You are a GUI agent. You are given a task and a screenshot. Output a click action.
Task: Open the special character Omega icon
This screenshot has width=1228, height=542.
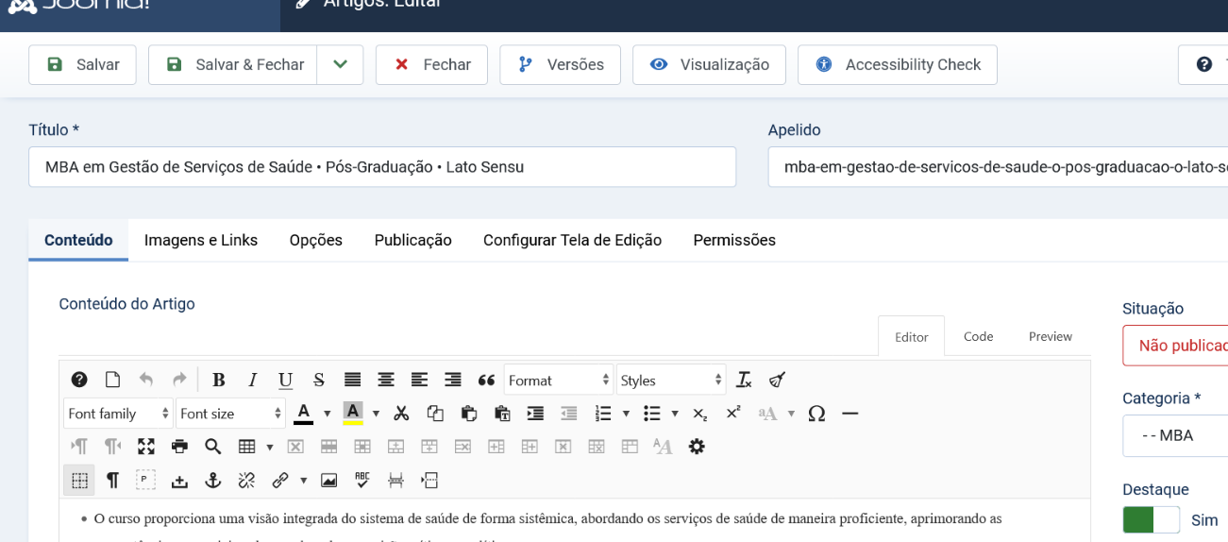(x=816, y=414)
